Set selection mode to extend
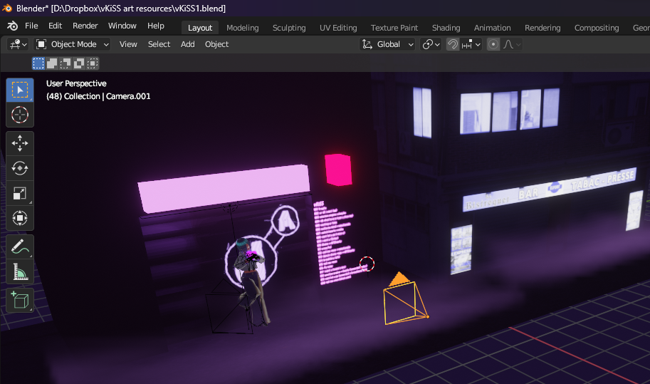This screenshot has height=384, width=650. tap(52, 63)
